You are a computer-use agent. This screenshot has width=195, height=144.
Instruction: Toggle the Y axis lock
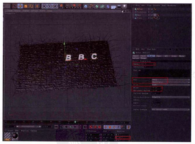click(x=50, y=6)
